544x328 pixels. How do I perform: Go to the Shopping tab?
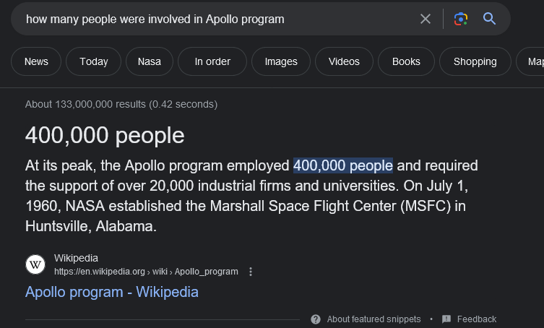tap(475, 61)
